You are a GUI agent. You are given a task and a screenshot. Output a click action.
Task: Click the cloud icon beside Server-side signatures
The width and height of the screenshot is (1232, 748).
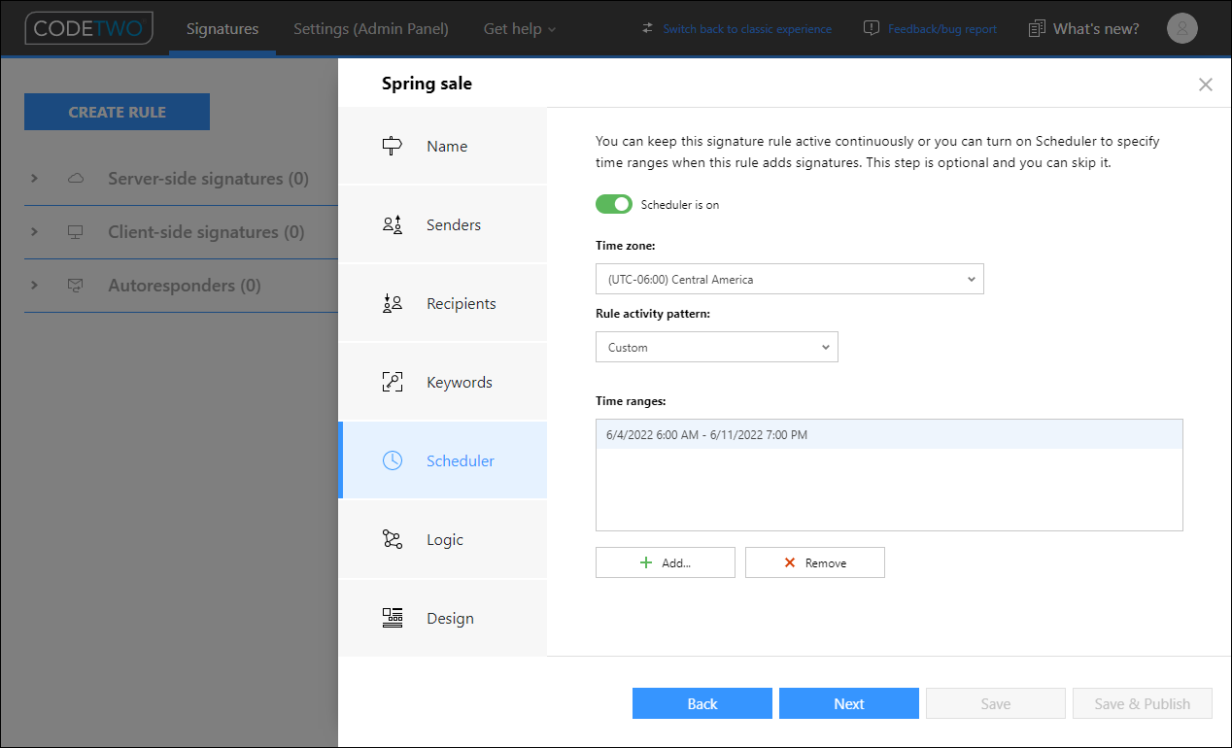[76, 179]
